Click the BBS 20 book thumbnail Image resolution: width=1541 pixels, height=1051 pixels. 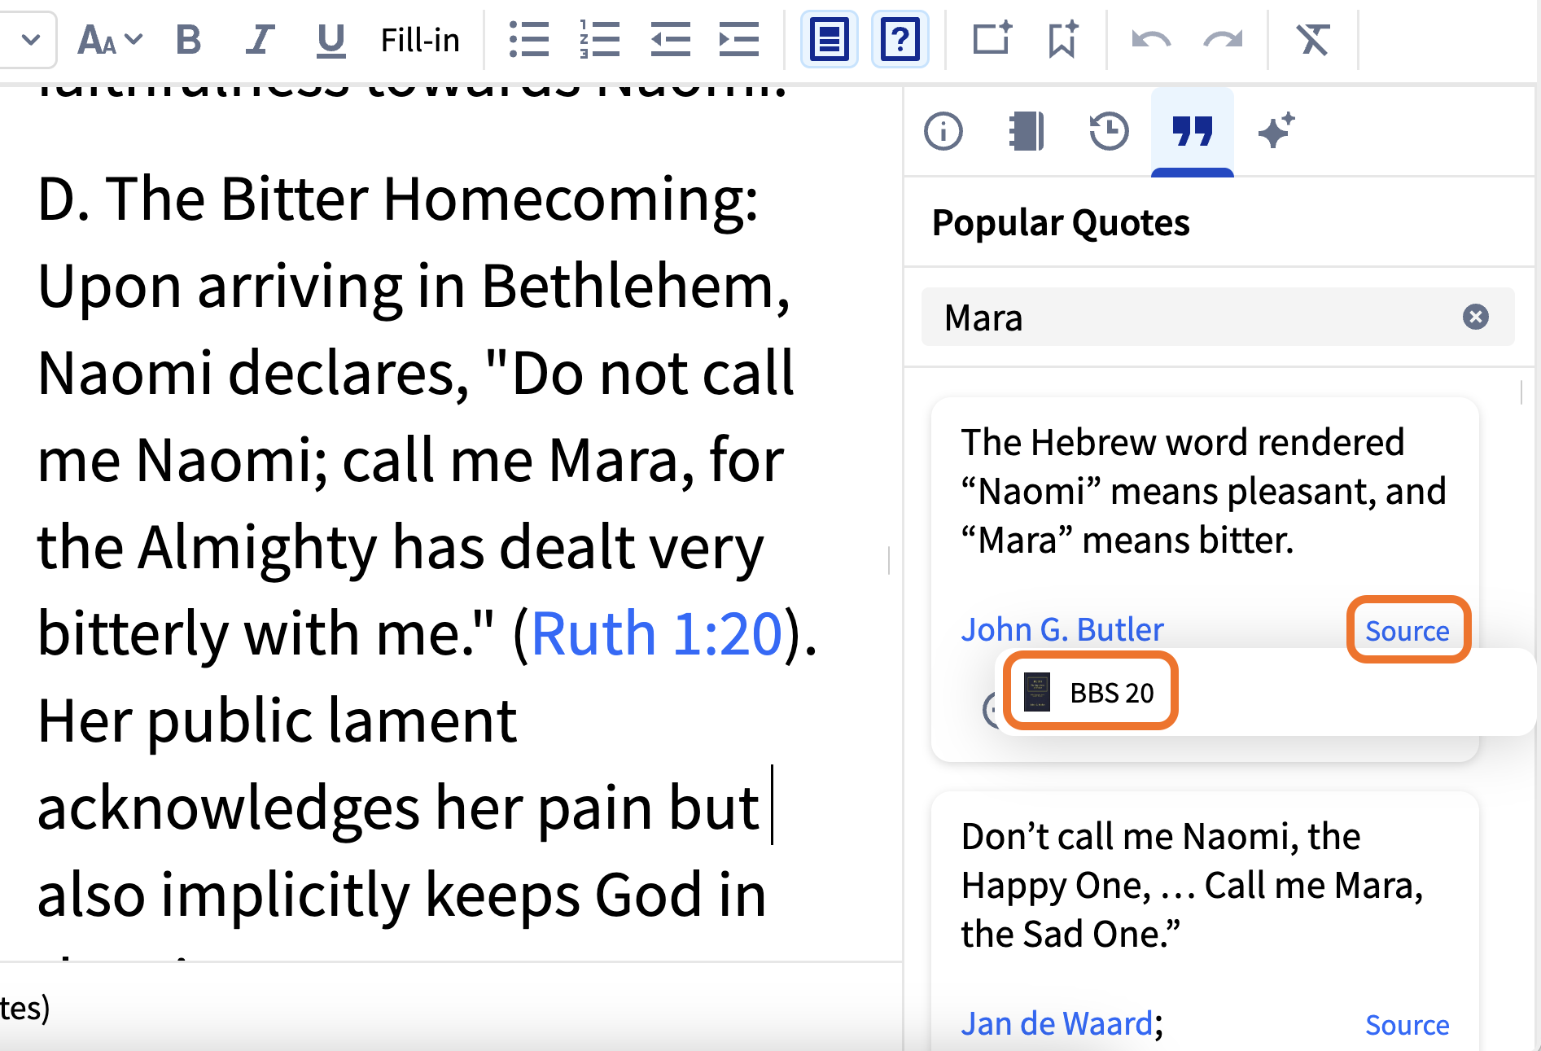(1036, 692)
